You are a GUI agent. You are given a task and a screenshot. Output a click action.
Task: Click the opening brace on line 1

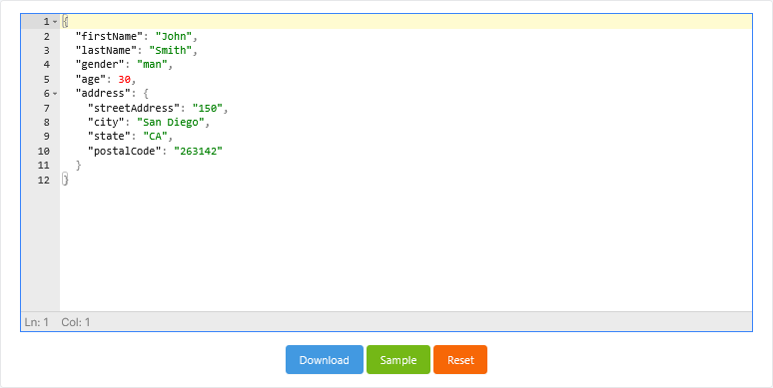(x=66, y=22)
